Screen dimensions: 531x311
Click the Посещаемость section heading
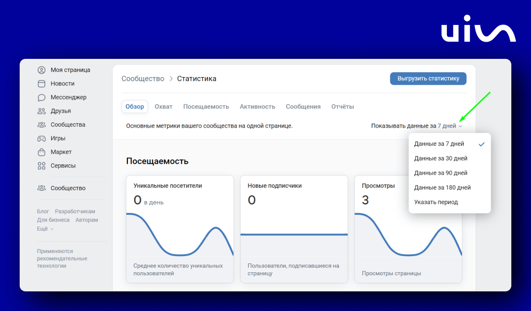point(157,161)
